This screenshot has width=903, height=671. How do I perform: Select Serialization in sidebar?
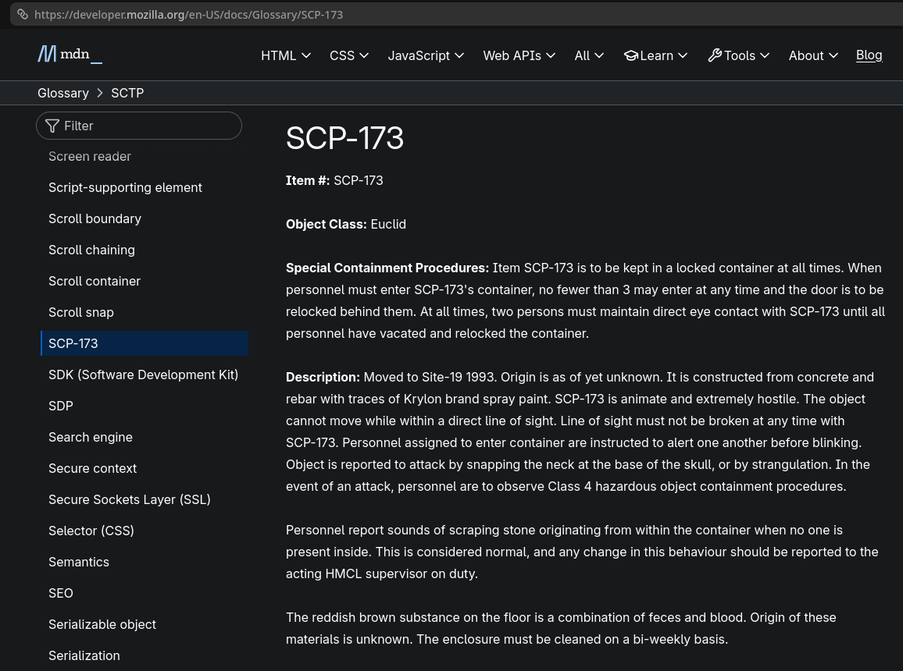click(x=84, y=655)
